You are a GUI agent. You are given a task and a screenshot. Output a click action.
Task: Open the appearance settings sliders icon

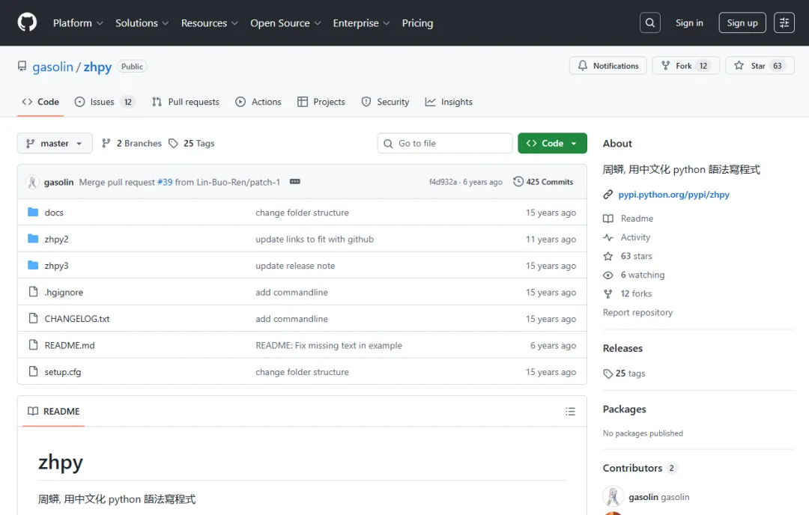784,22
